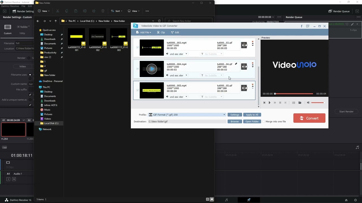Select thumbnail tut00000945_V1-0002 in File Explorer
362x203 pixels.
pyautogui.click(x=98, y=39)
